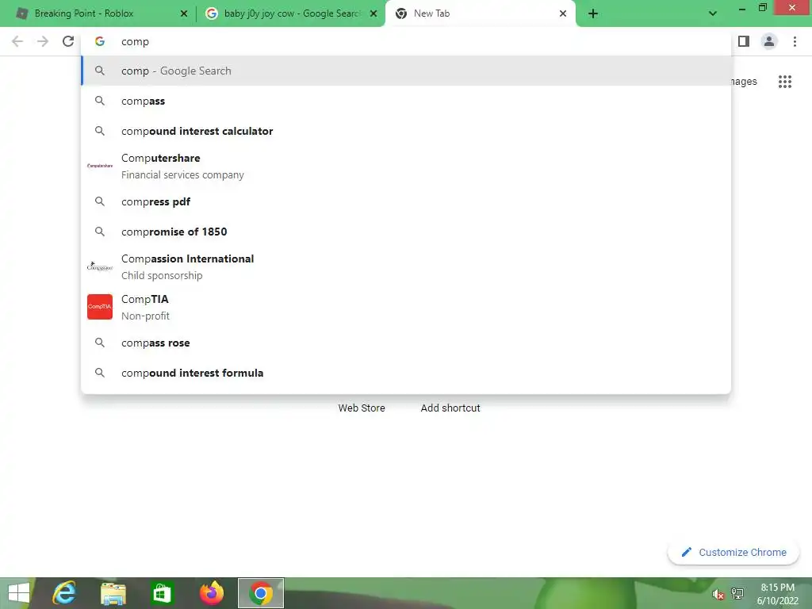Click the Computershare logo thumbnail
Screen dimensions: 812x609
100,166
